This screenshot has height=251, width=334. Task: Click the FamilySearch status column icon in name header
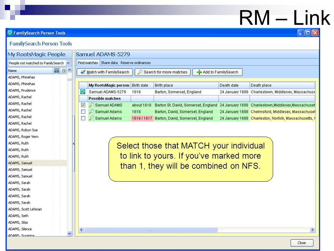coord(57,70)
